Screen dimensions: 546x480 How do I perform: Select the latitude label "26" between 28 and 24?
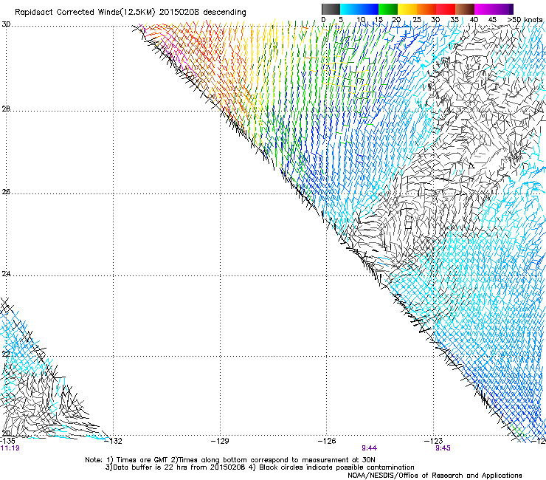point(6,192)
